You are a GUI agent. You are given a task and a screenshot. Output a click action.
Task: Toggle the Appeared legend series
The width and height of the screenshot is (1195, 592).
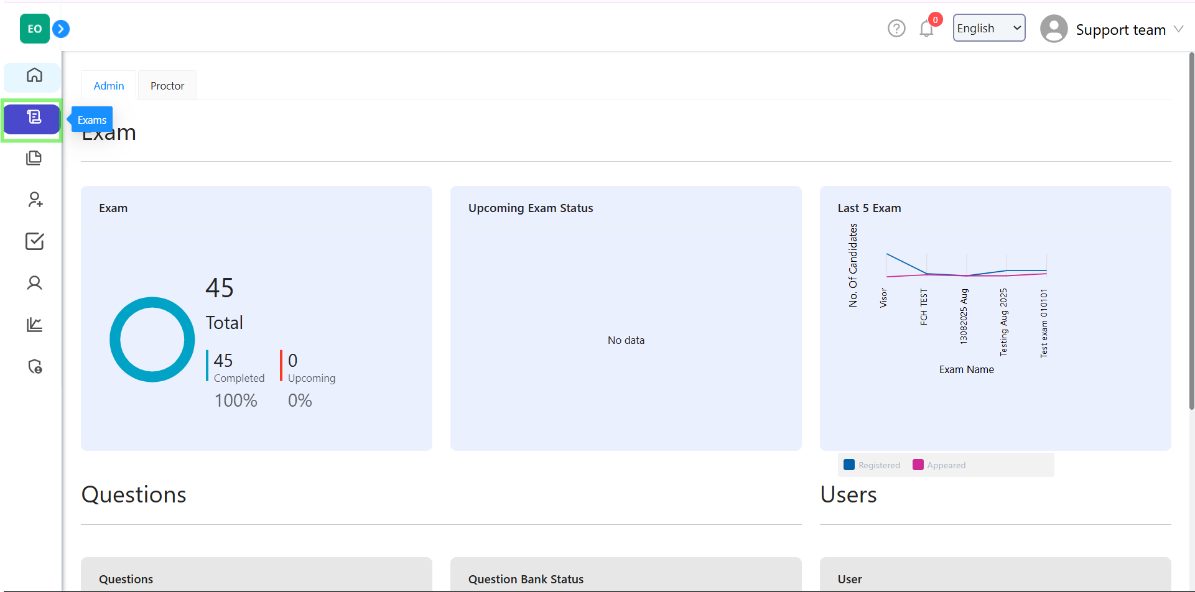click(939, 465)
